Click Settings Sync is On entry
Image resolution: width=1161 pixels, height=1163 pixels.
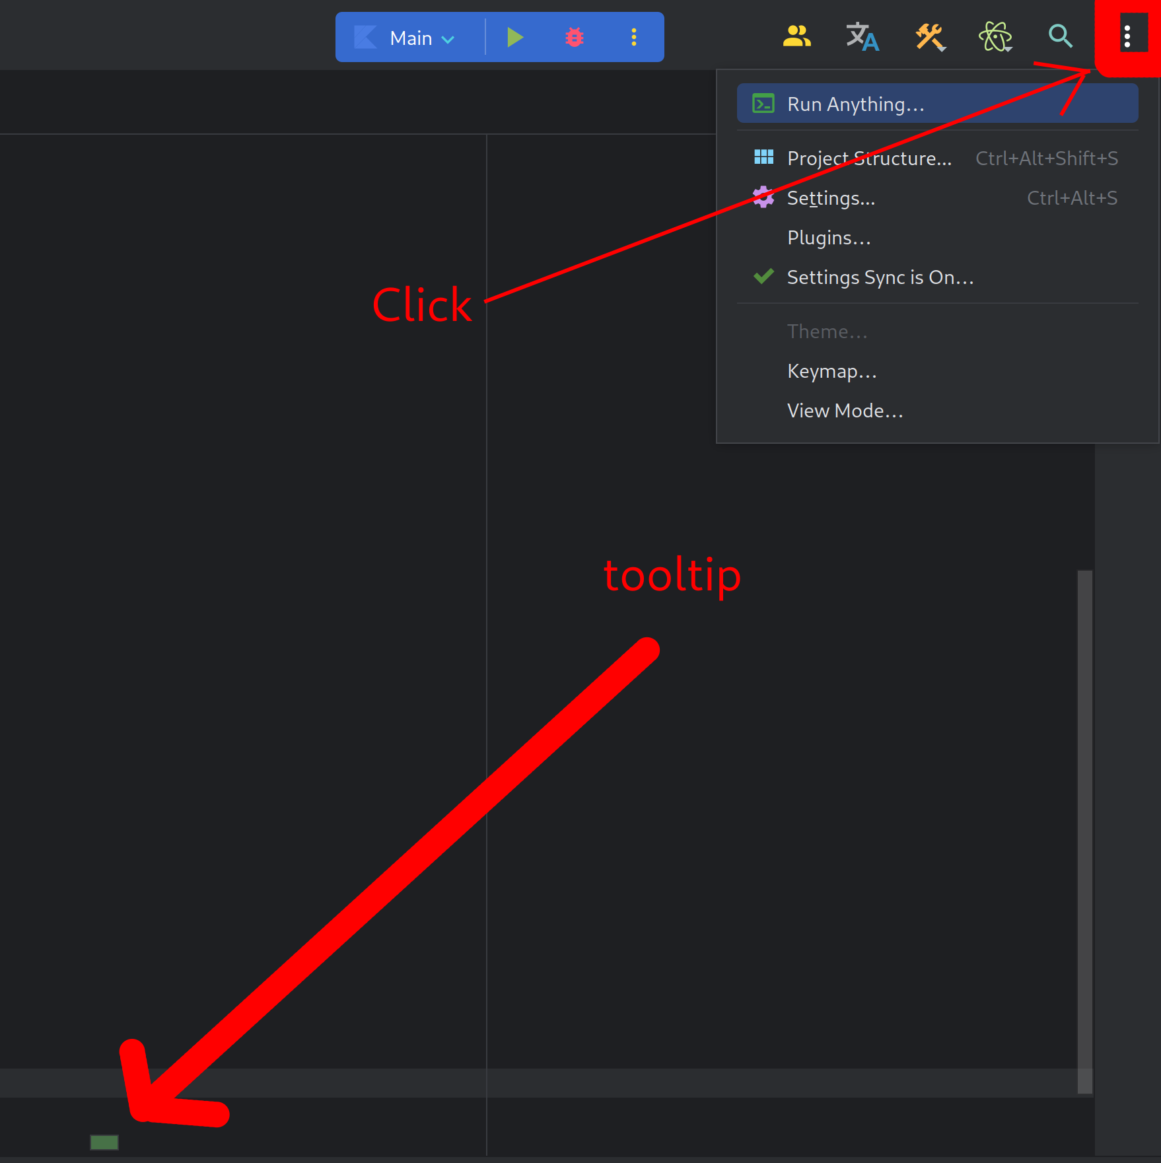pyautogui.click(x=880, y=277)
